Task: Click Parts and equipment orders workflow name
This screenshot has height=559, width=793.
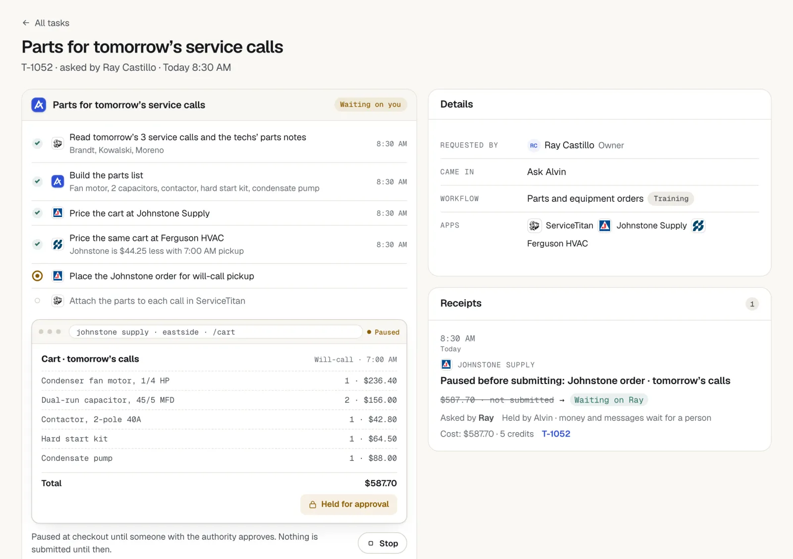Action: (585, 199)
